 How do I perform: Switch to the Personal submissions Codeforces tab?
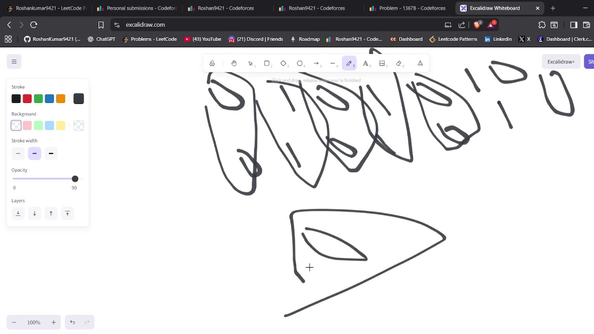(137, 8)
